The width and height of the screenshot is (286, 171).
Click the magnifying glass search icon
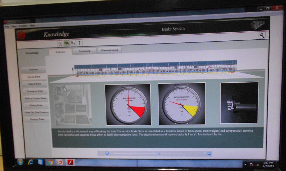click(x=262, y=35)
